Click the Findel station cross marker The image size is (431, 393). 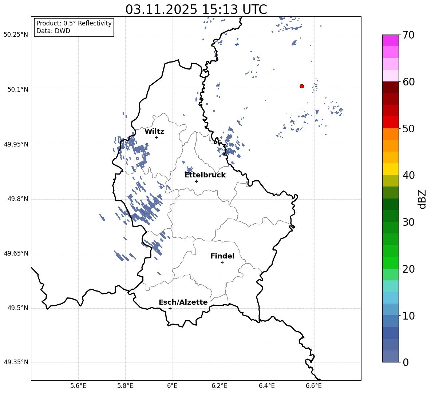(222, 262)
